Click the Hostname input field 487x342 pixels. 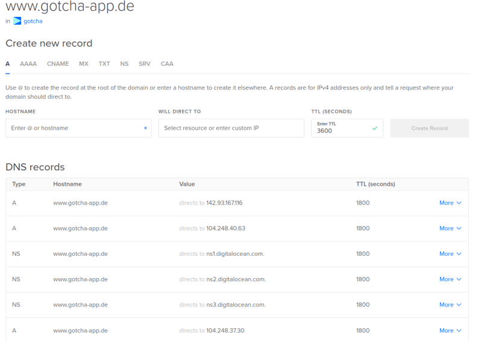75,128
